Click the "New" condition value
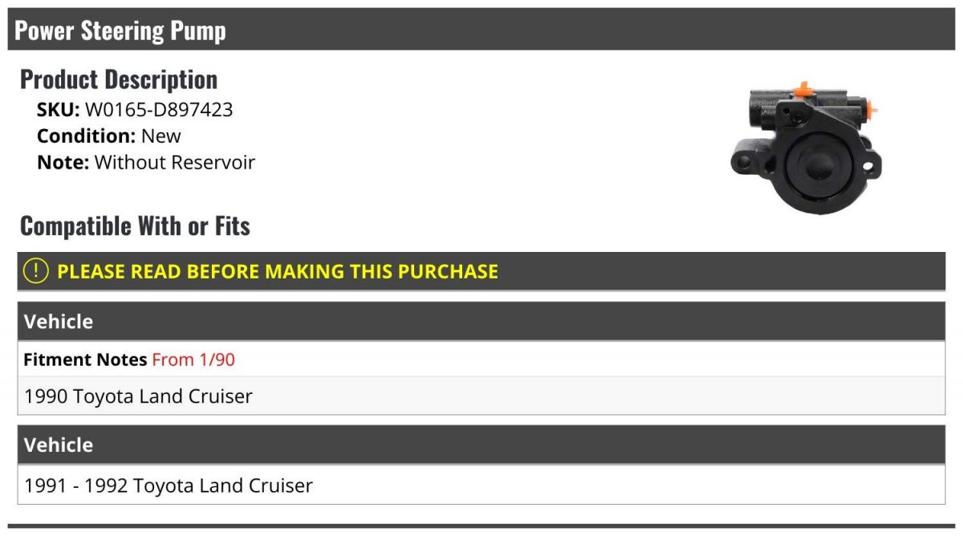The height and width of the screenshot is (536, 963). pos(161,136)
